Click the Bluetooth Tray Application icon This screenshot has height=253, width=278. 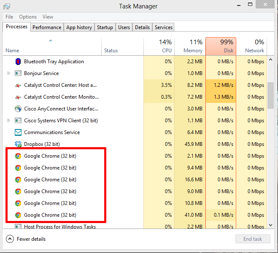tap(18, 62)
